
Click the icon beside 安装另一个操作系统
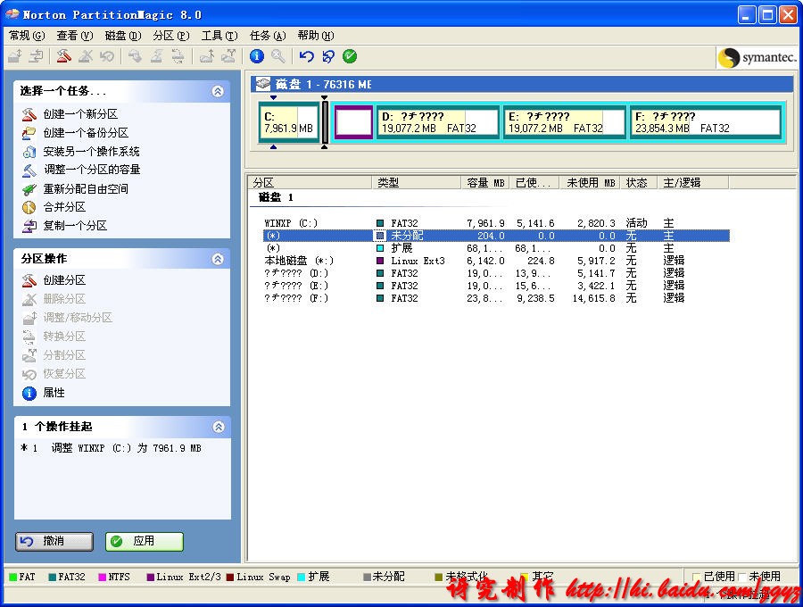point(29,152)
